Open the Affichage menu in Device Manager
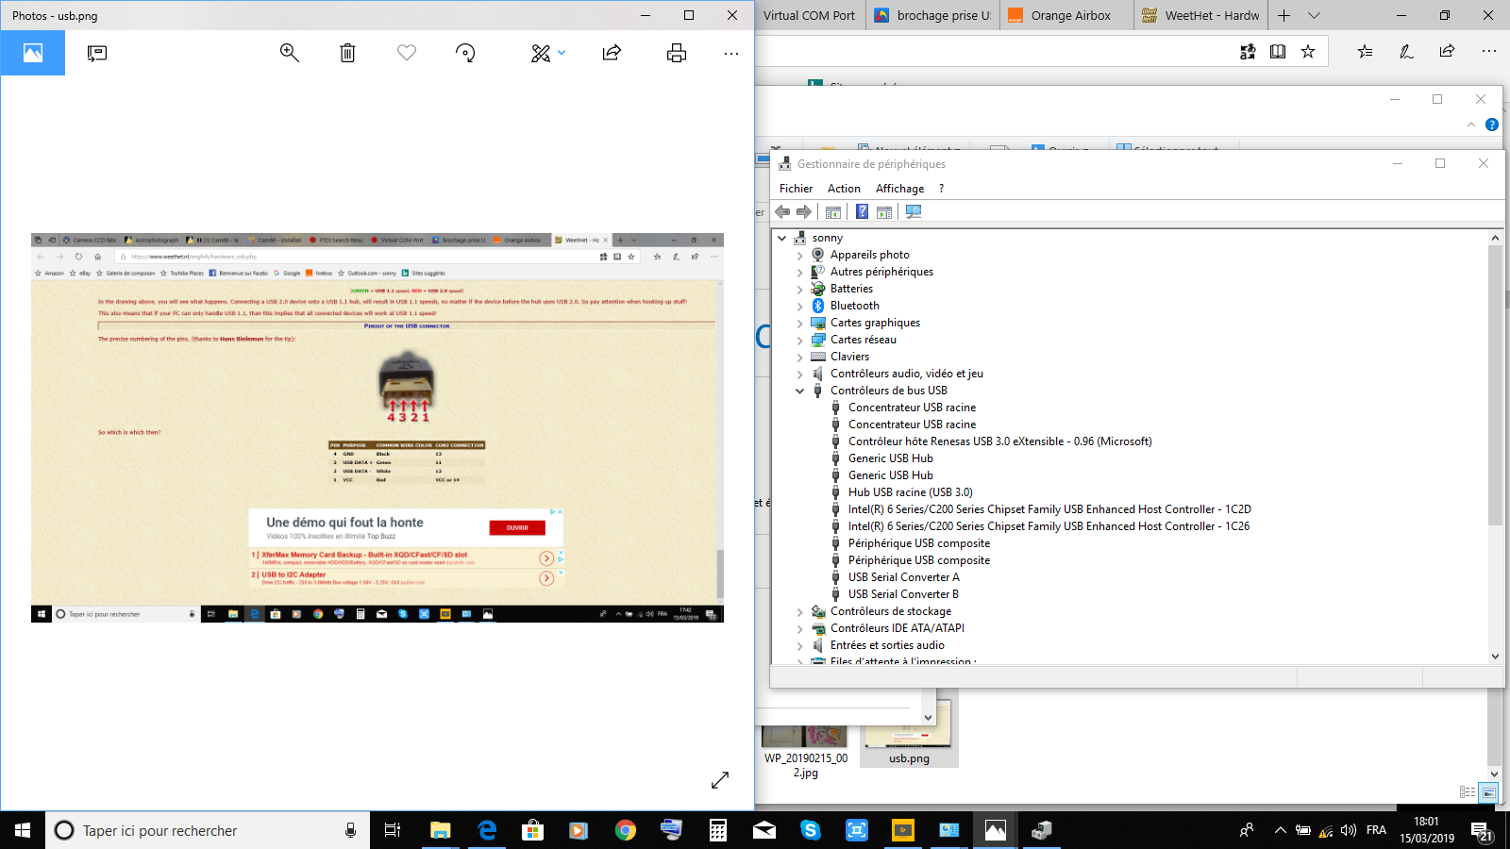1510x849 pixels. click(x=899, y=189)
